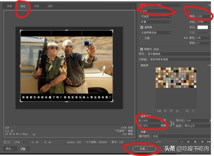Click the map-to-transparent icon under color table
This screenshot has height=156, width=214.
pos(165,111)
